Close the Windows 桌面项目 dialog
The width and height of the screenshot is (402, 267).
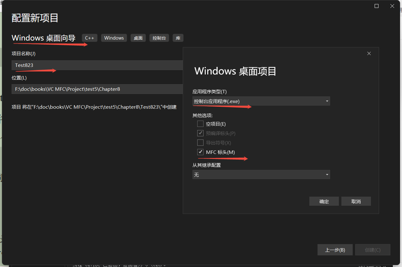[369, 53]
